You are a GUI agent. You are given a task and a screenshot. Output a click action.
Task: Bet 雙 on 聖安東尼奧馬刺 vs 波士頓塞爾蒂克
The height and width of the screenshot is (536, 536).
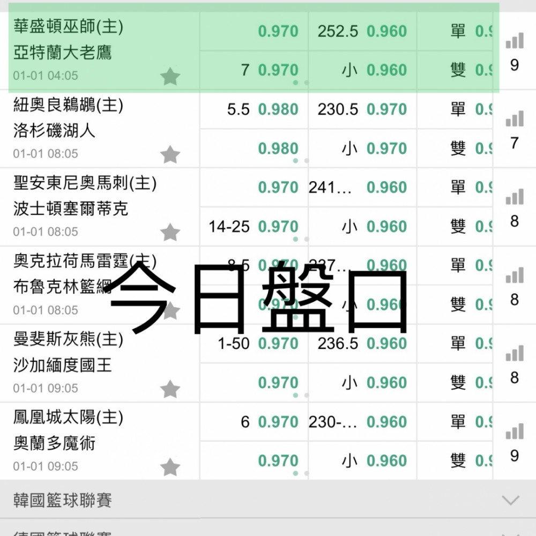pyautogui.click(x=455, y=226)
